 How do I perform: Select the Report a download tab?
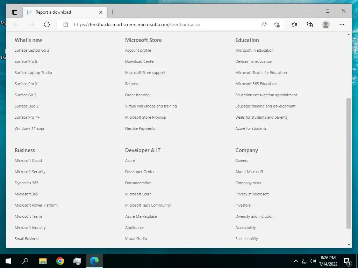coord(65,12)
